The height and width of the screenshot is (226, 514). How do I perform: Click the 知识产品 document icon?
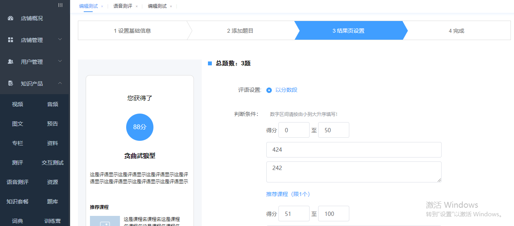click(11, 84)
